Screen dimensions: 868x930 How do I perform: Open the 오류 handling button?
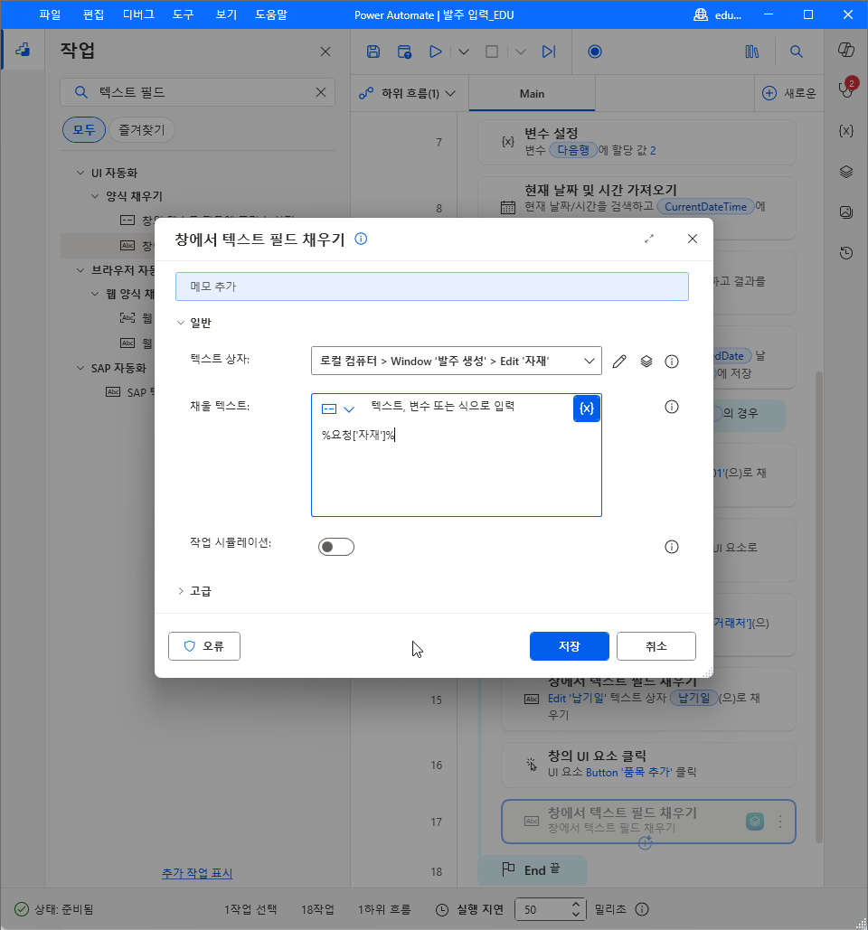click(x=204, y=646)
